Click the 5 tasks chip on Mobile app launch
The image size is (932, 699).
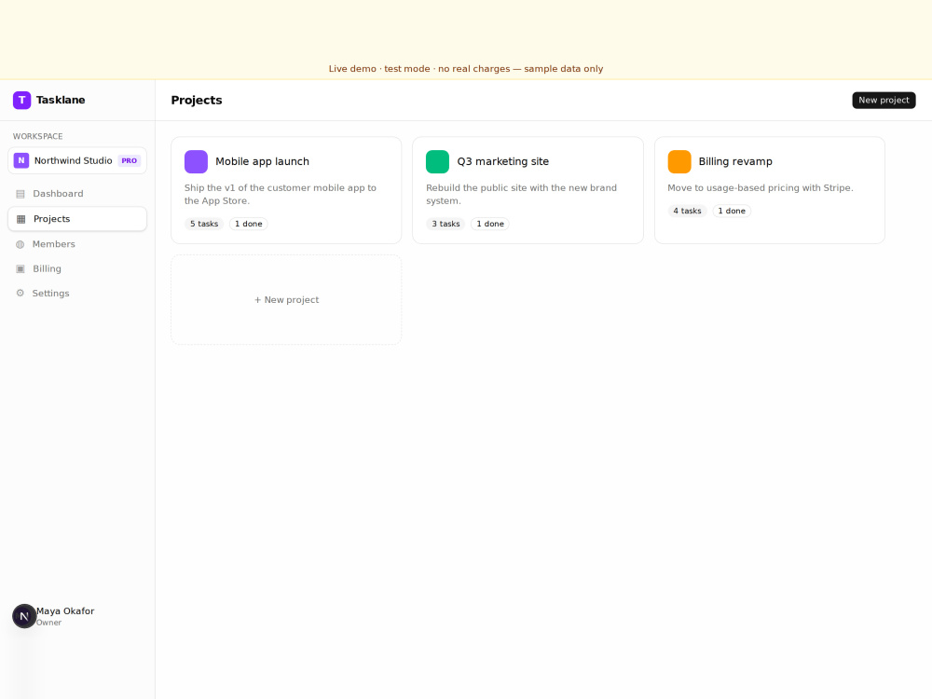click(204, 224)
